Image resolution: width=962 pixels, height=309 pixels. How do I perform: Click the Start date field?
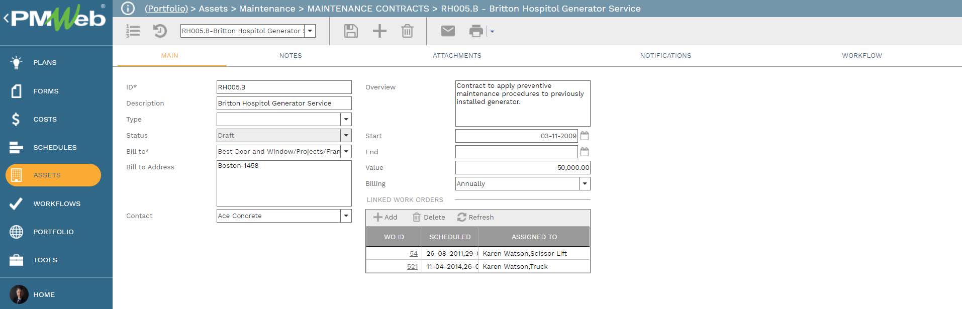tap(517, 136)
